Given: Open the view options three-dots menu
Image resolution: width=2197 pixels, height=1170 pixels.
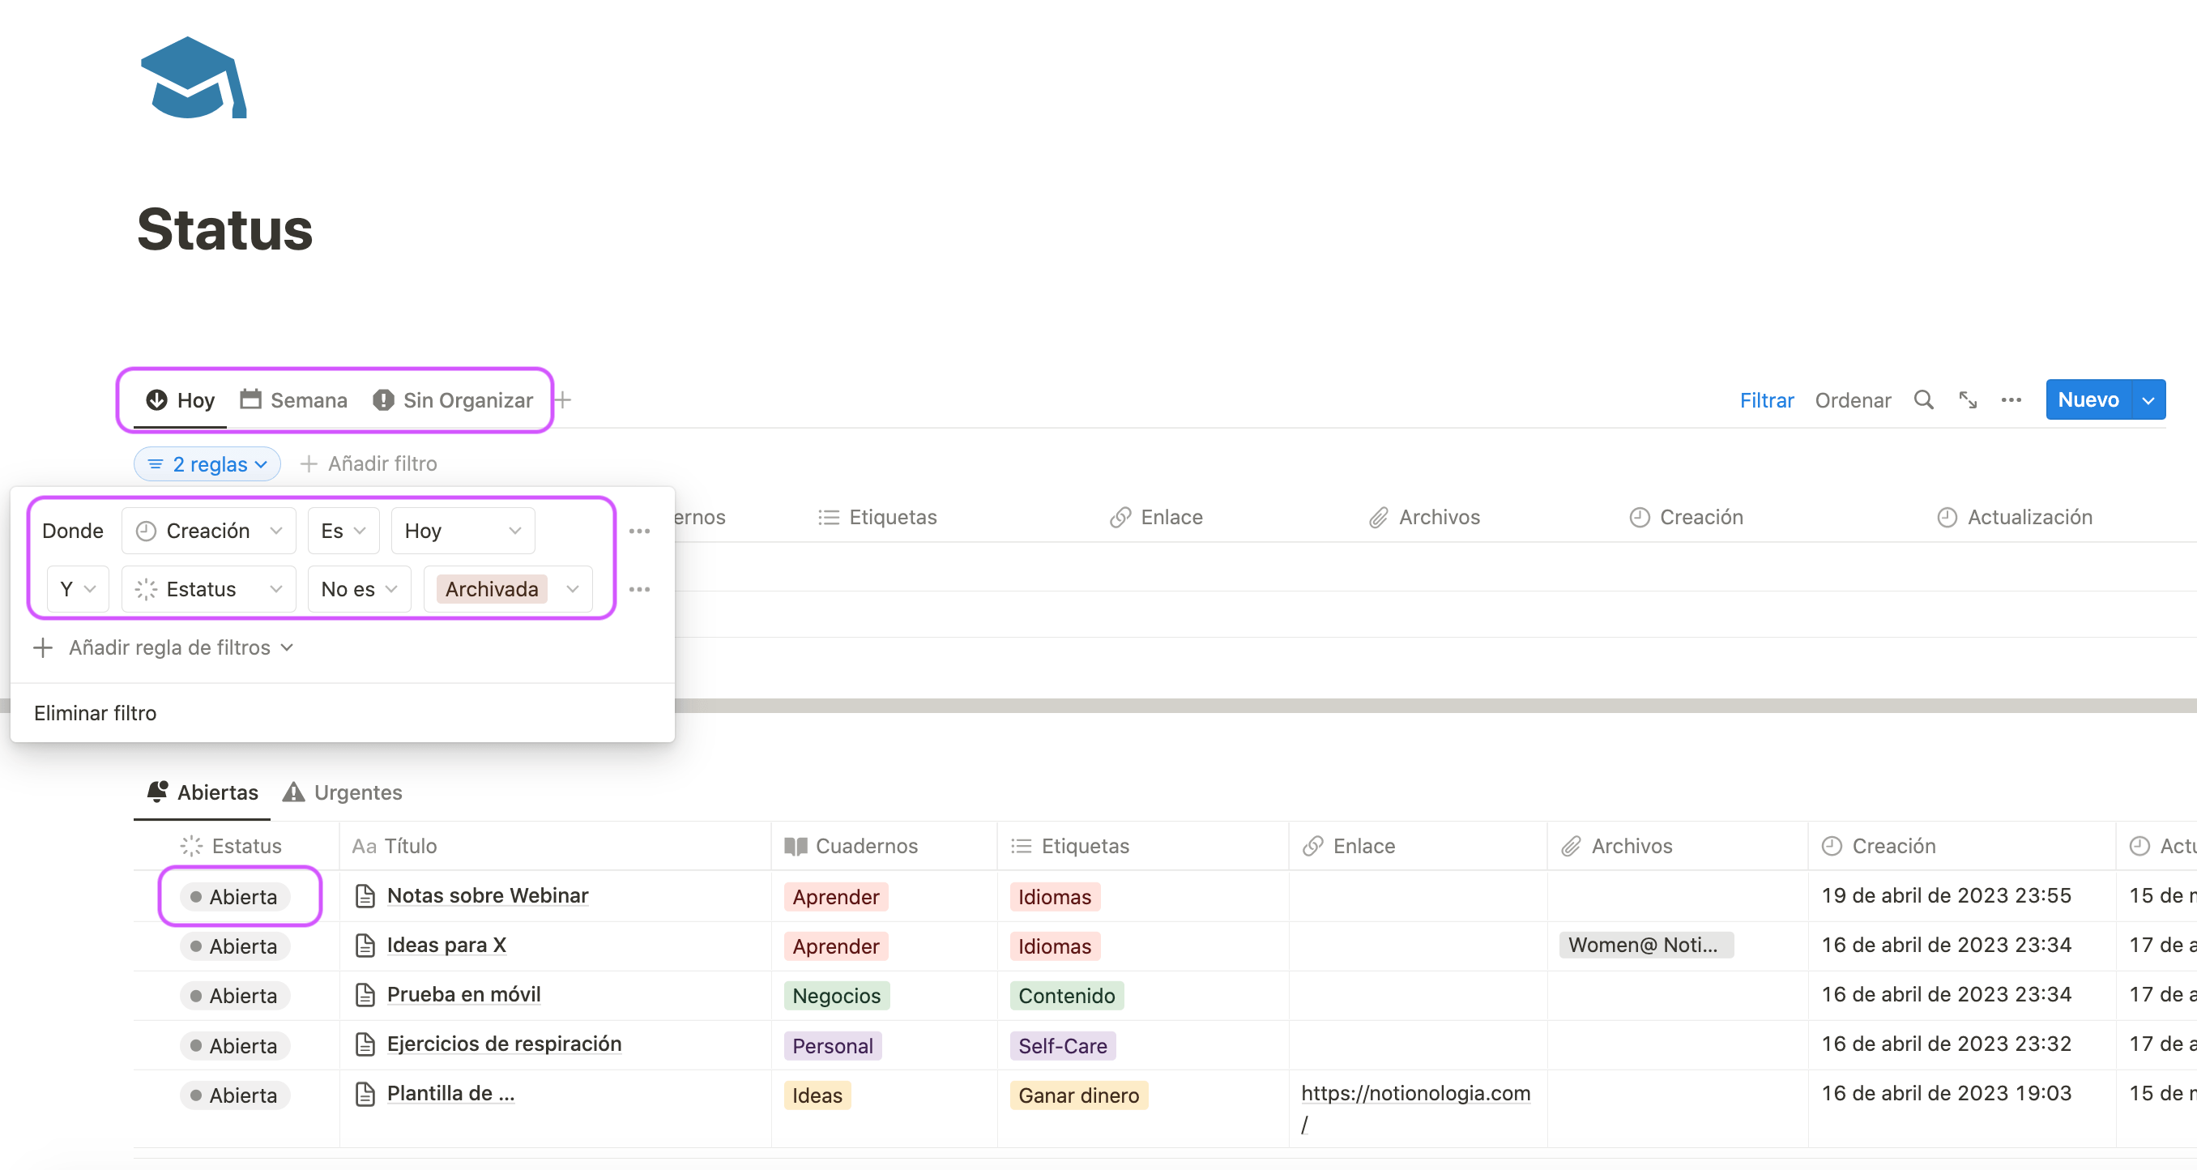Looking at the screenshot, I should coord(2011,400).
